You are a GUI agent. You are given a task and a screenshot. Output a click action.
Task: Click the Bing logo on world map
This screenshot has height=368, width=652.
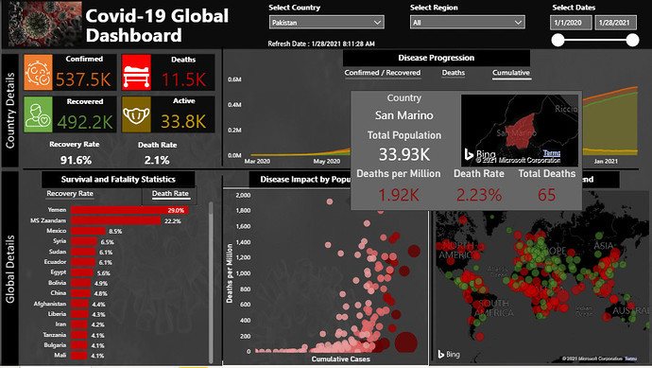(x=449, y=354)
